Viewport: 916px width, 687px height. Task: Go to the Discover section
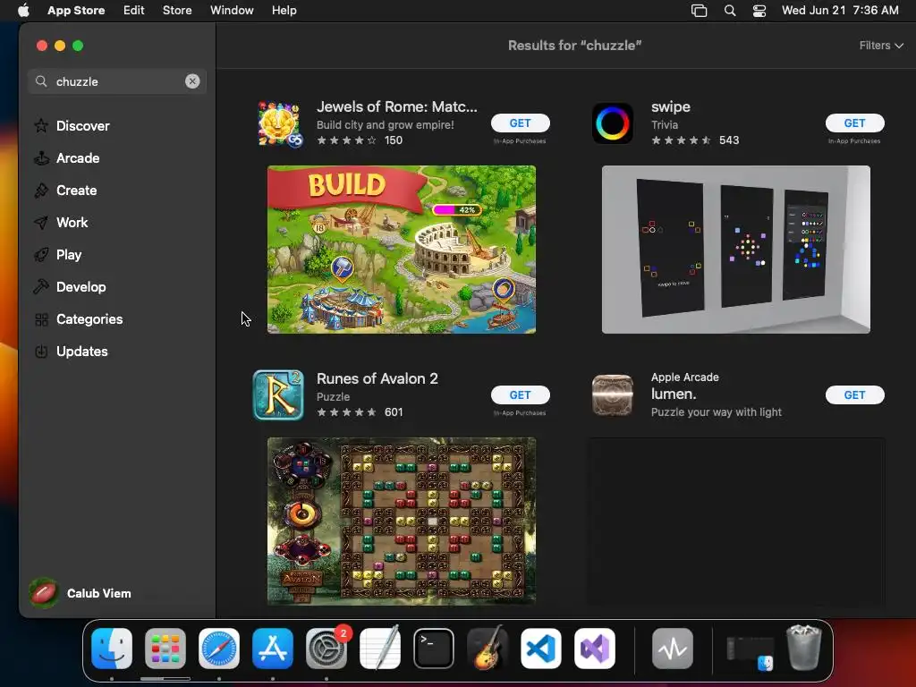[83, 125]
